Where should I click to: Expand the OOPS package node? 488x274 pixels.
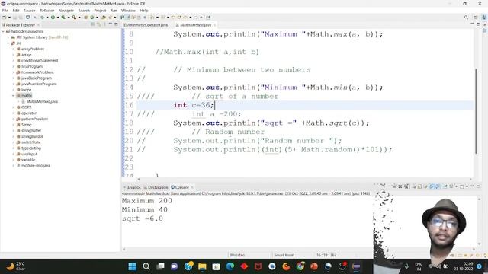pos(14,107)
